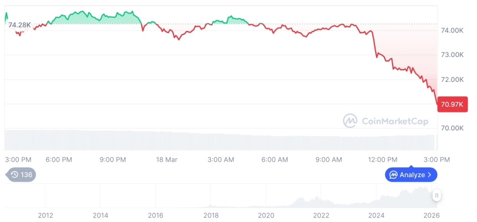Jump to 2024 on the overview timeline
477x222 pixels.
377,215
